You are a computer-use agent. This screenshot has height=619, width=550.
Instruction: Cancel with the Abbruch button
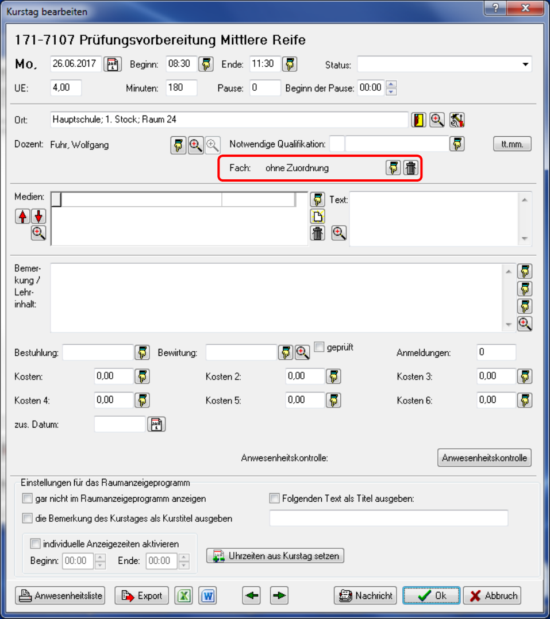tap(493, 595)
